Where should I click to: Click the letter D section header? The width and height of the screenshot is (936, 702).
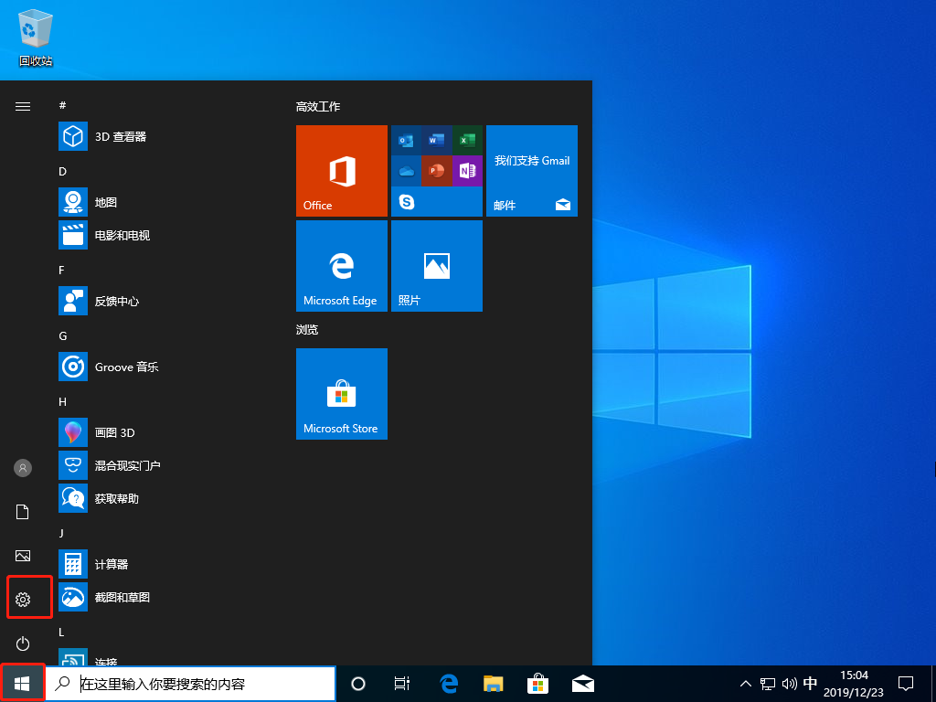point(62,171)
